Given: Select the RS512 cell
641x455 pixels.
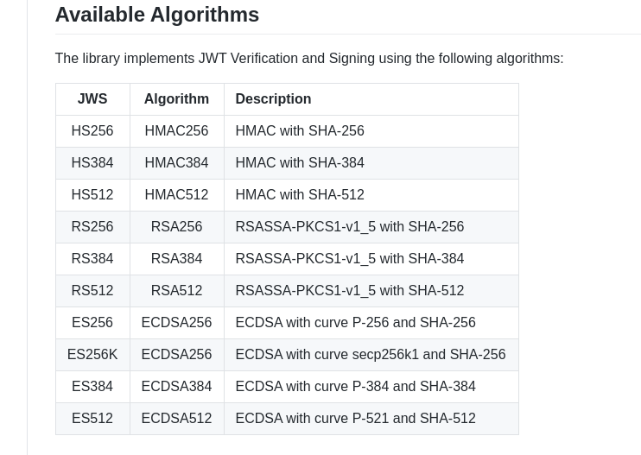Looking at the screenshot, I should [92, 291].
